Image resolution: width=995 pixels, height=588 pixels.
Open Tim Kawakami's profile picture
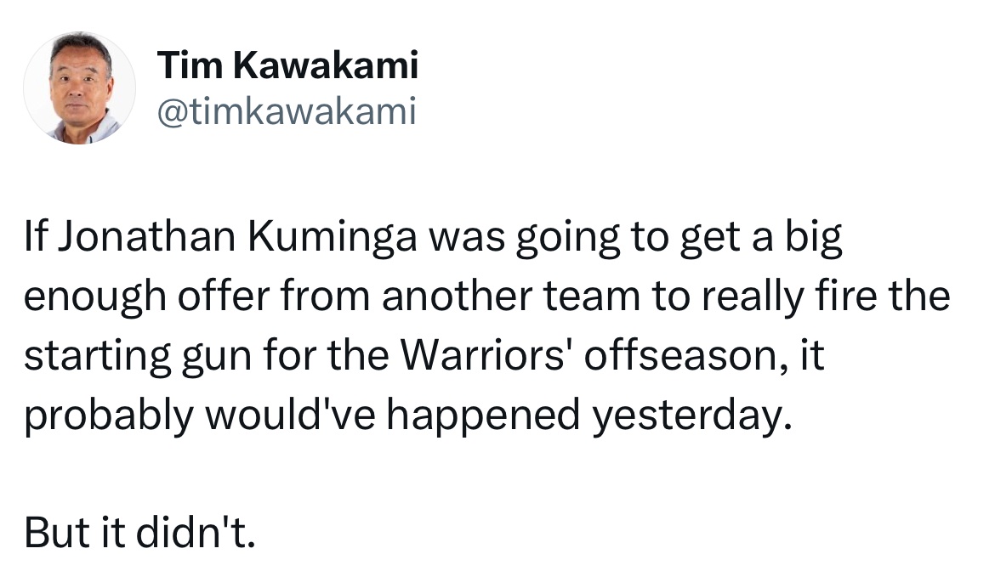(x=79, y=88)
